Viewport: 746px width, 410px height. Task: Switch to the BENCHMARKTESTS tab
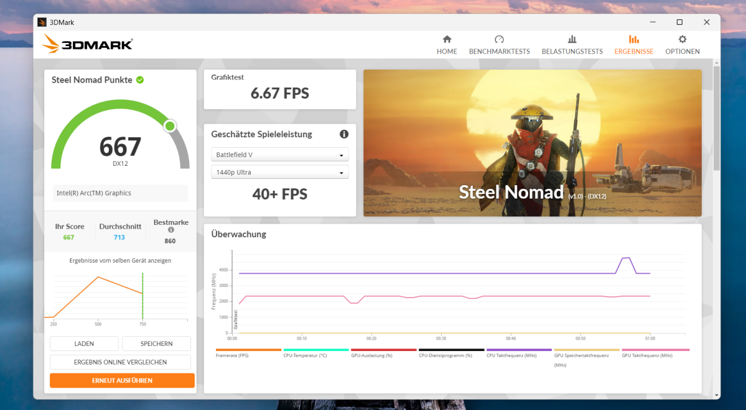(x=499, y=45)
